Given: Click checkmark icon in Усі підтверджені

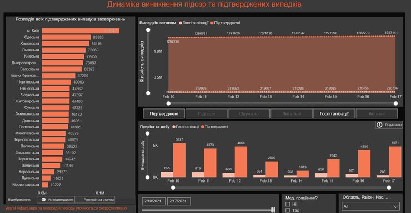Looking at the screenshot, I should click(x=43, y=199).
